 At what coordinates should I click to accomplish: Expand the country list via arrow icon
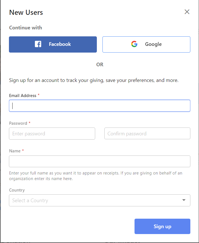click(x=184, y=200)
